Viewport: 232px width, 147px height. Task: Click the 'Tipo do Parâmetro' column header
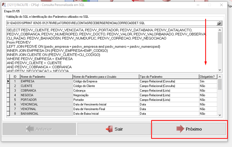pyautogui.click(x=169, y=77)
